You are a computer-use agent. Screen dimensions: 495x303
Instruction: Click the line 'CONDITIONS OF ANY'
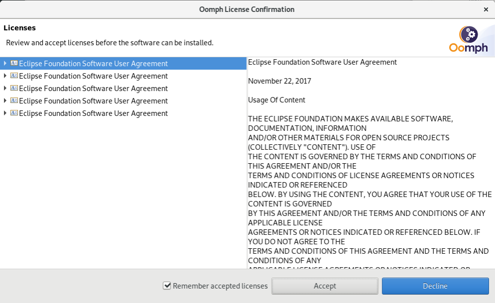coord(285,261)
